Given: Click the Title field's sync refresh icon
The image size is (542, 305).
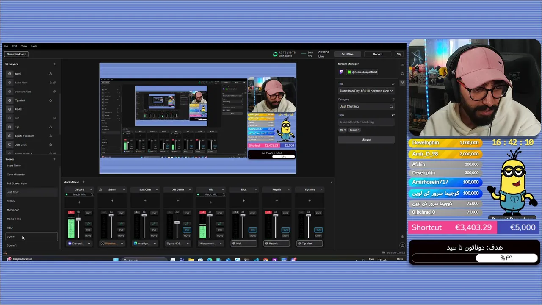Looking at the screenshot, I should tap(393, 84).
